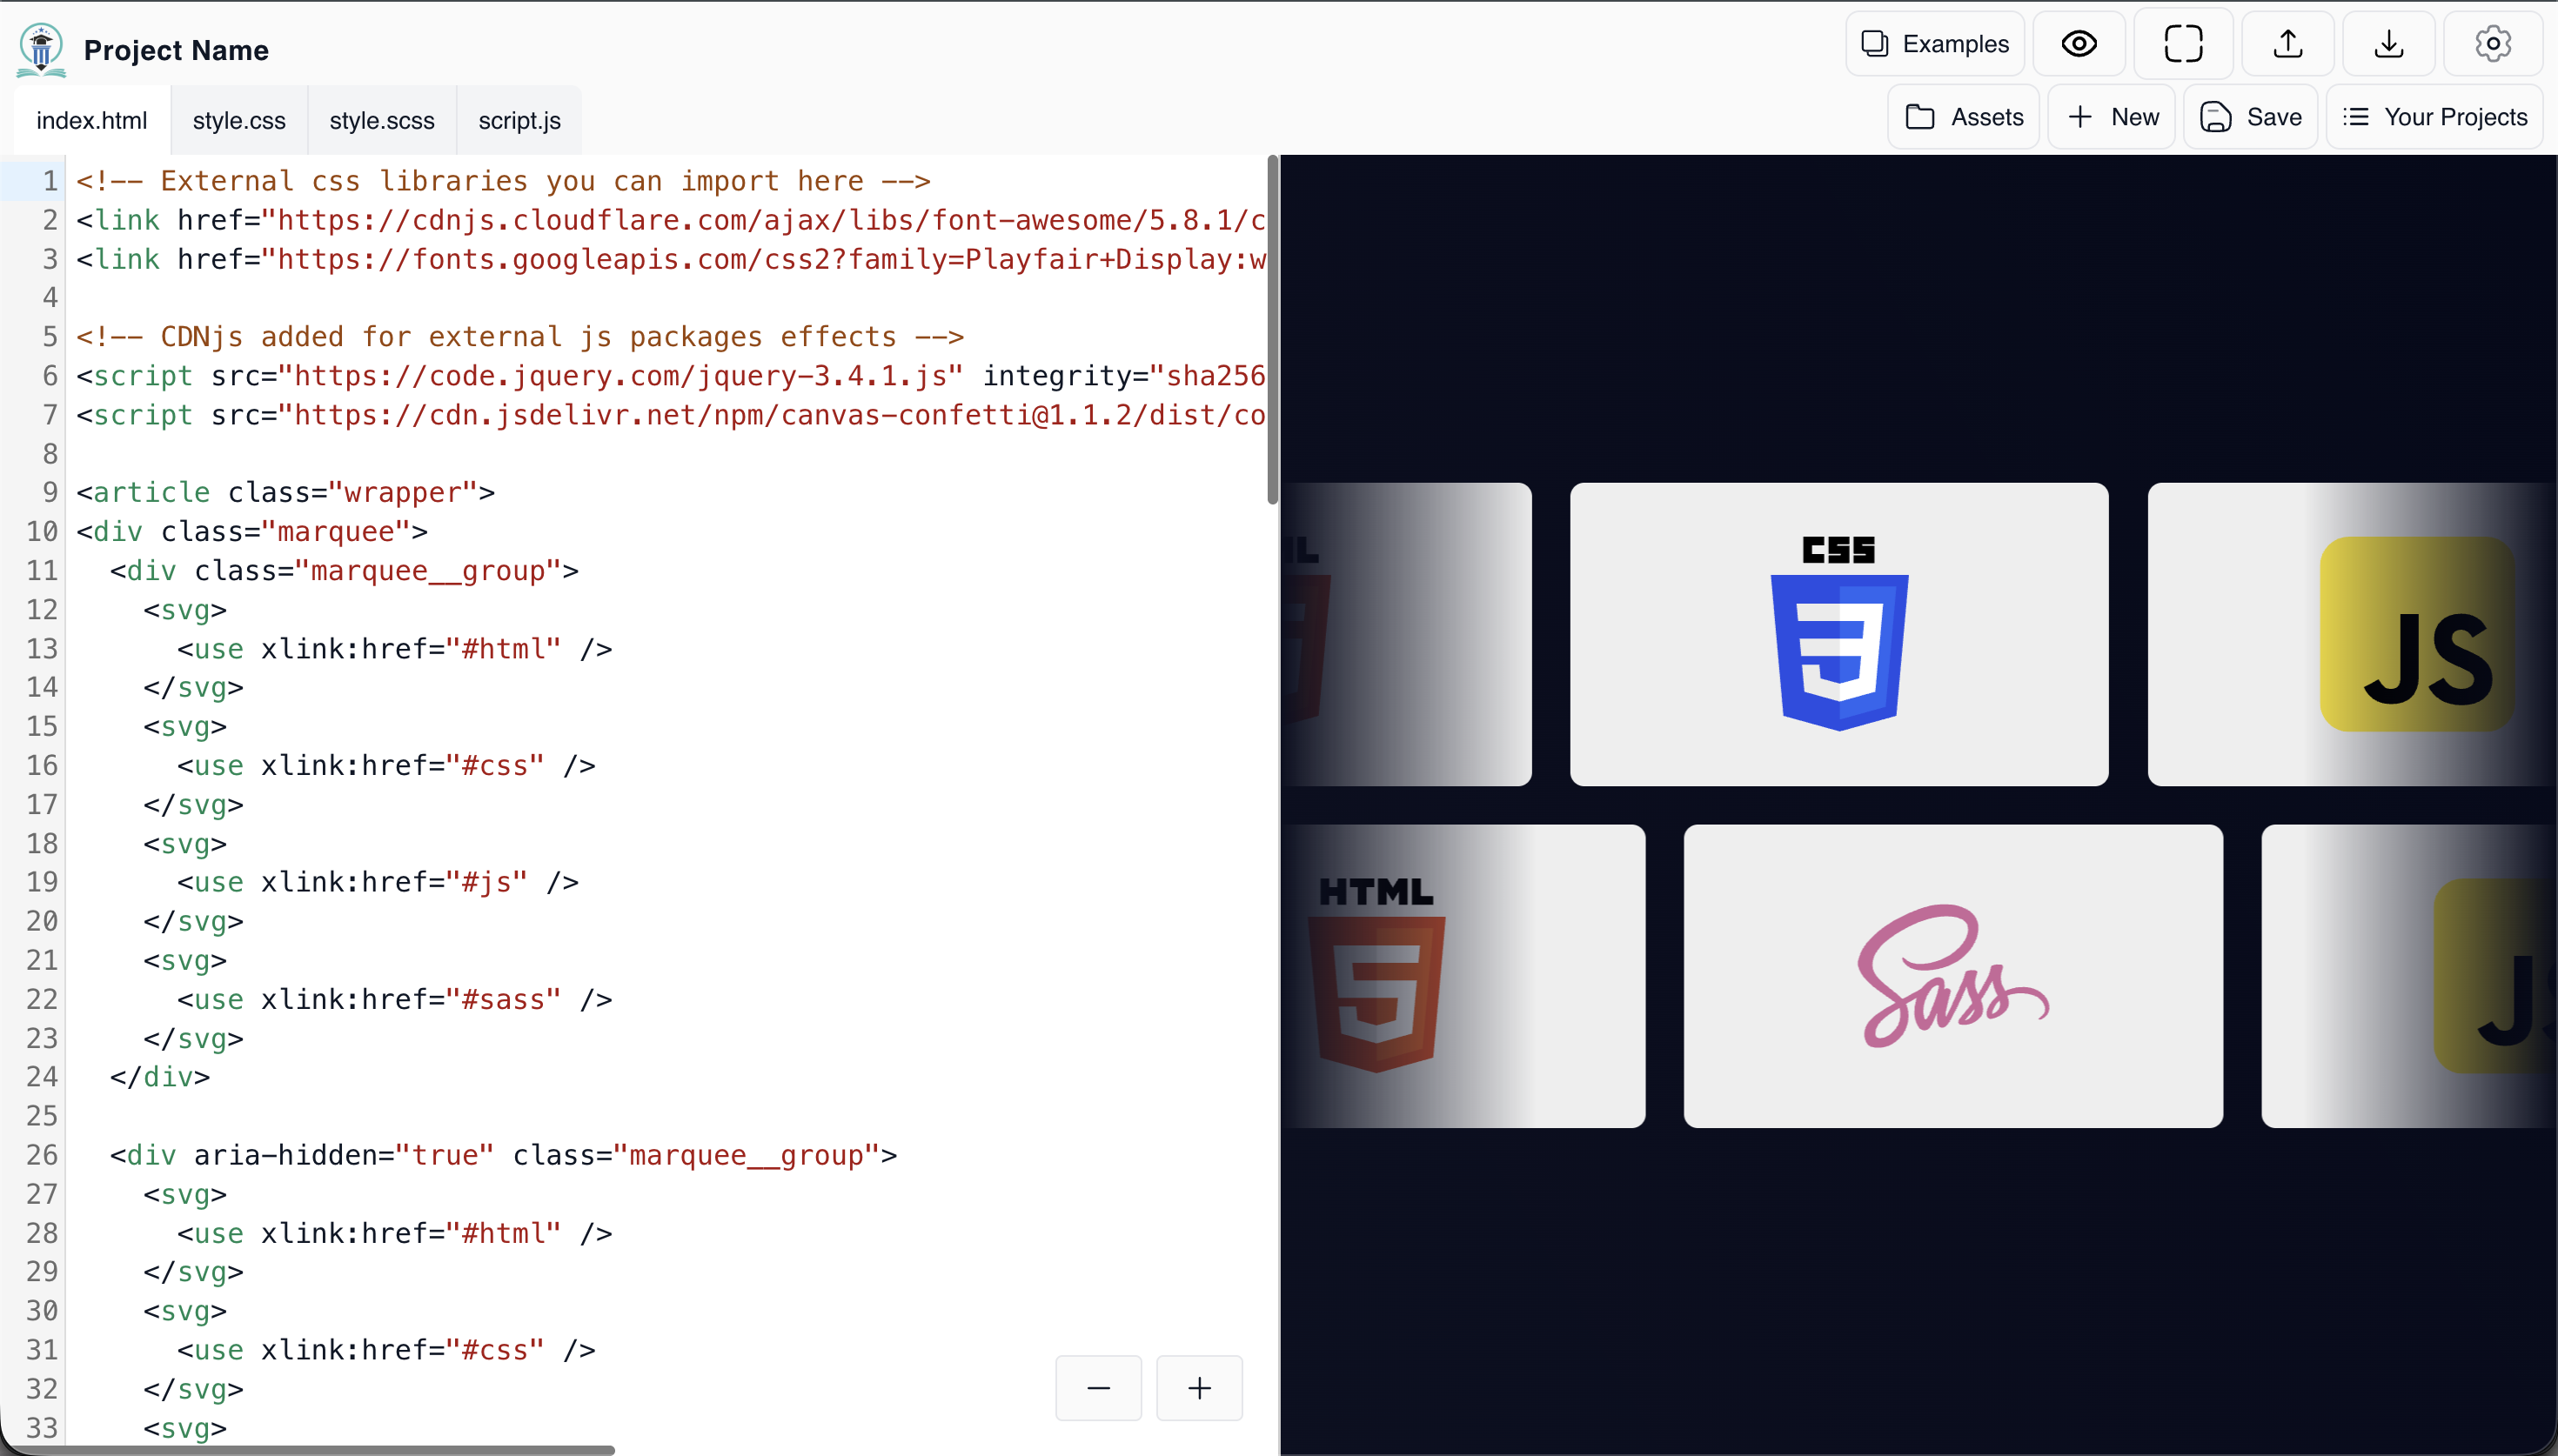Click the CSS3 logo card in preview
2558x1456 pixels.
1839,634
